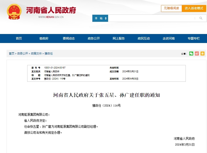Click the 河南省人民政府 site title logo

coord(51,10)
